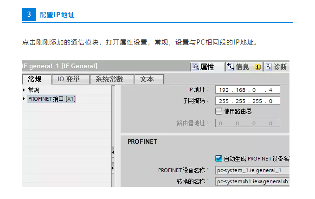Screen dimensions: 315x199
Task: Click the info tree icon before 信息
Action: [x=230, y=67]
